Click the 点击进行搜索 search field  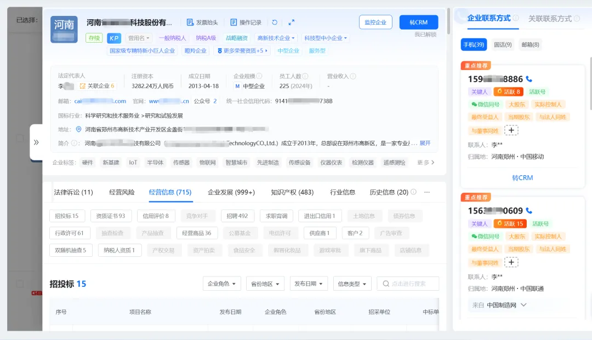(408, 284)
